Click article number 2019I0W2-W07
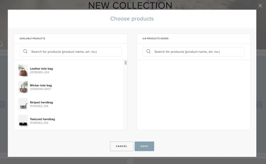This screenshot has height=164, width=266. coord(40,89)
